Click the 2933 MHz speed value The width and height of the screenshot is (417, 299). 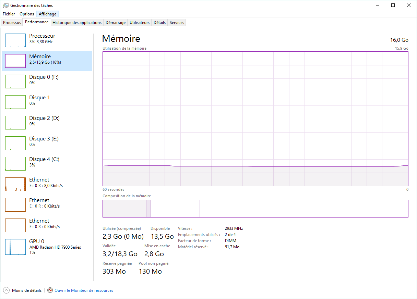point(234,228)
